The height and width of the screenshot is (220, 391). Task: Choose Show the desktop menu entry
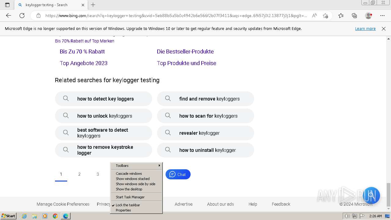pyautogui.click(x=136, y=189)
